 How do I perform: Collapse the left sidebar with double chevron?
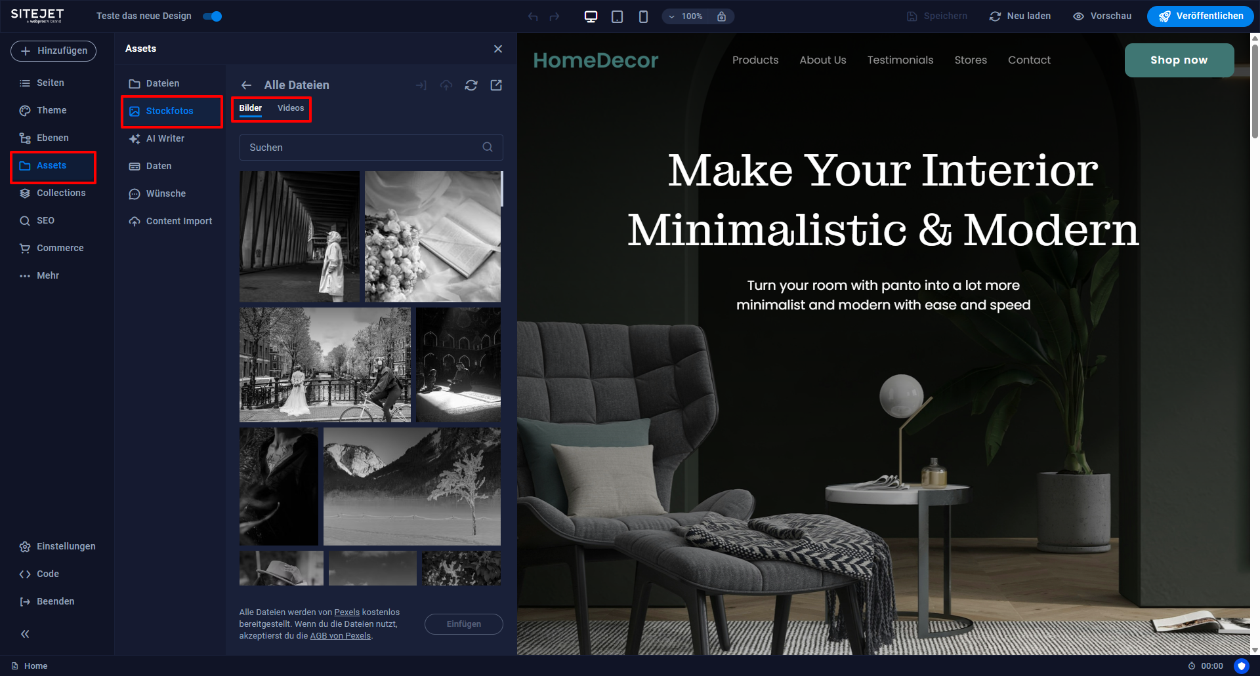(x=25, y=634)
